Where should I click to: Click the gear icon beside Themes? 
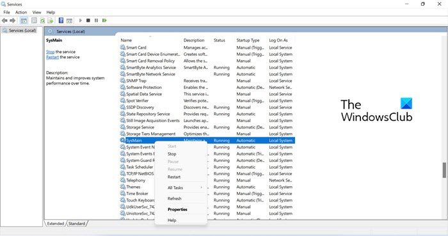(x=123, y=187)
